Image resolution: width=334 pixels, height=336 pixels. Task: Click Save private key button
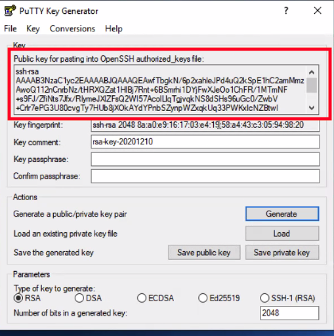pos(282,253)
